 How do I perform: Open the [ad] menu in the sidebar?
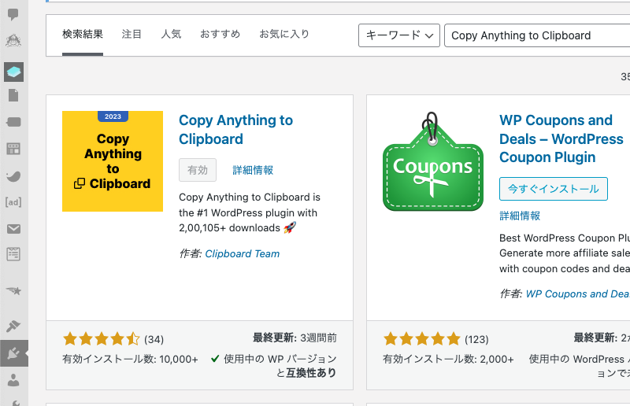pyautogui.click(x=13, y=202)
